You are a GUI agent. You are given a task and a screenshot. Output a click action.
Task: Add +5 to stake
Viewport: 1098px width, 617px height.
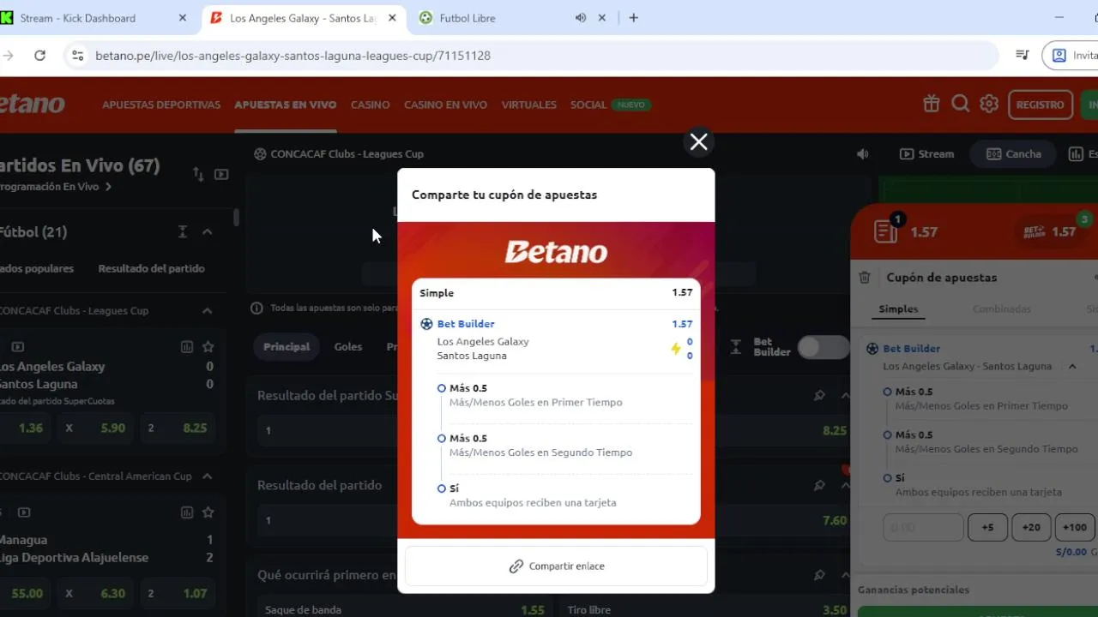(x=987, y=528)
